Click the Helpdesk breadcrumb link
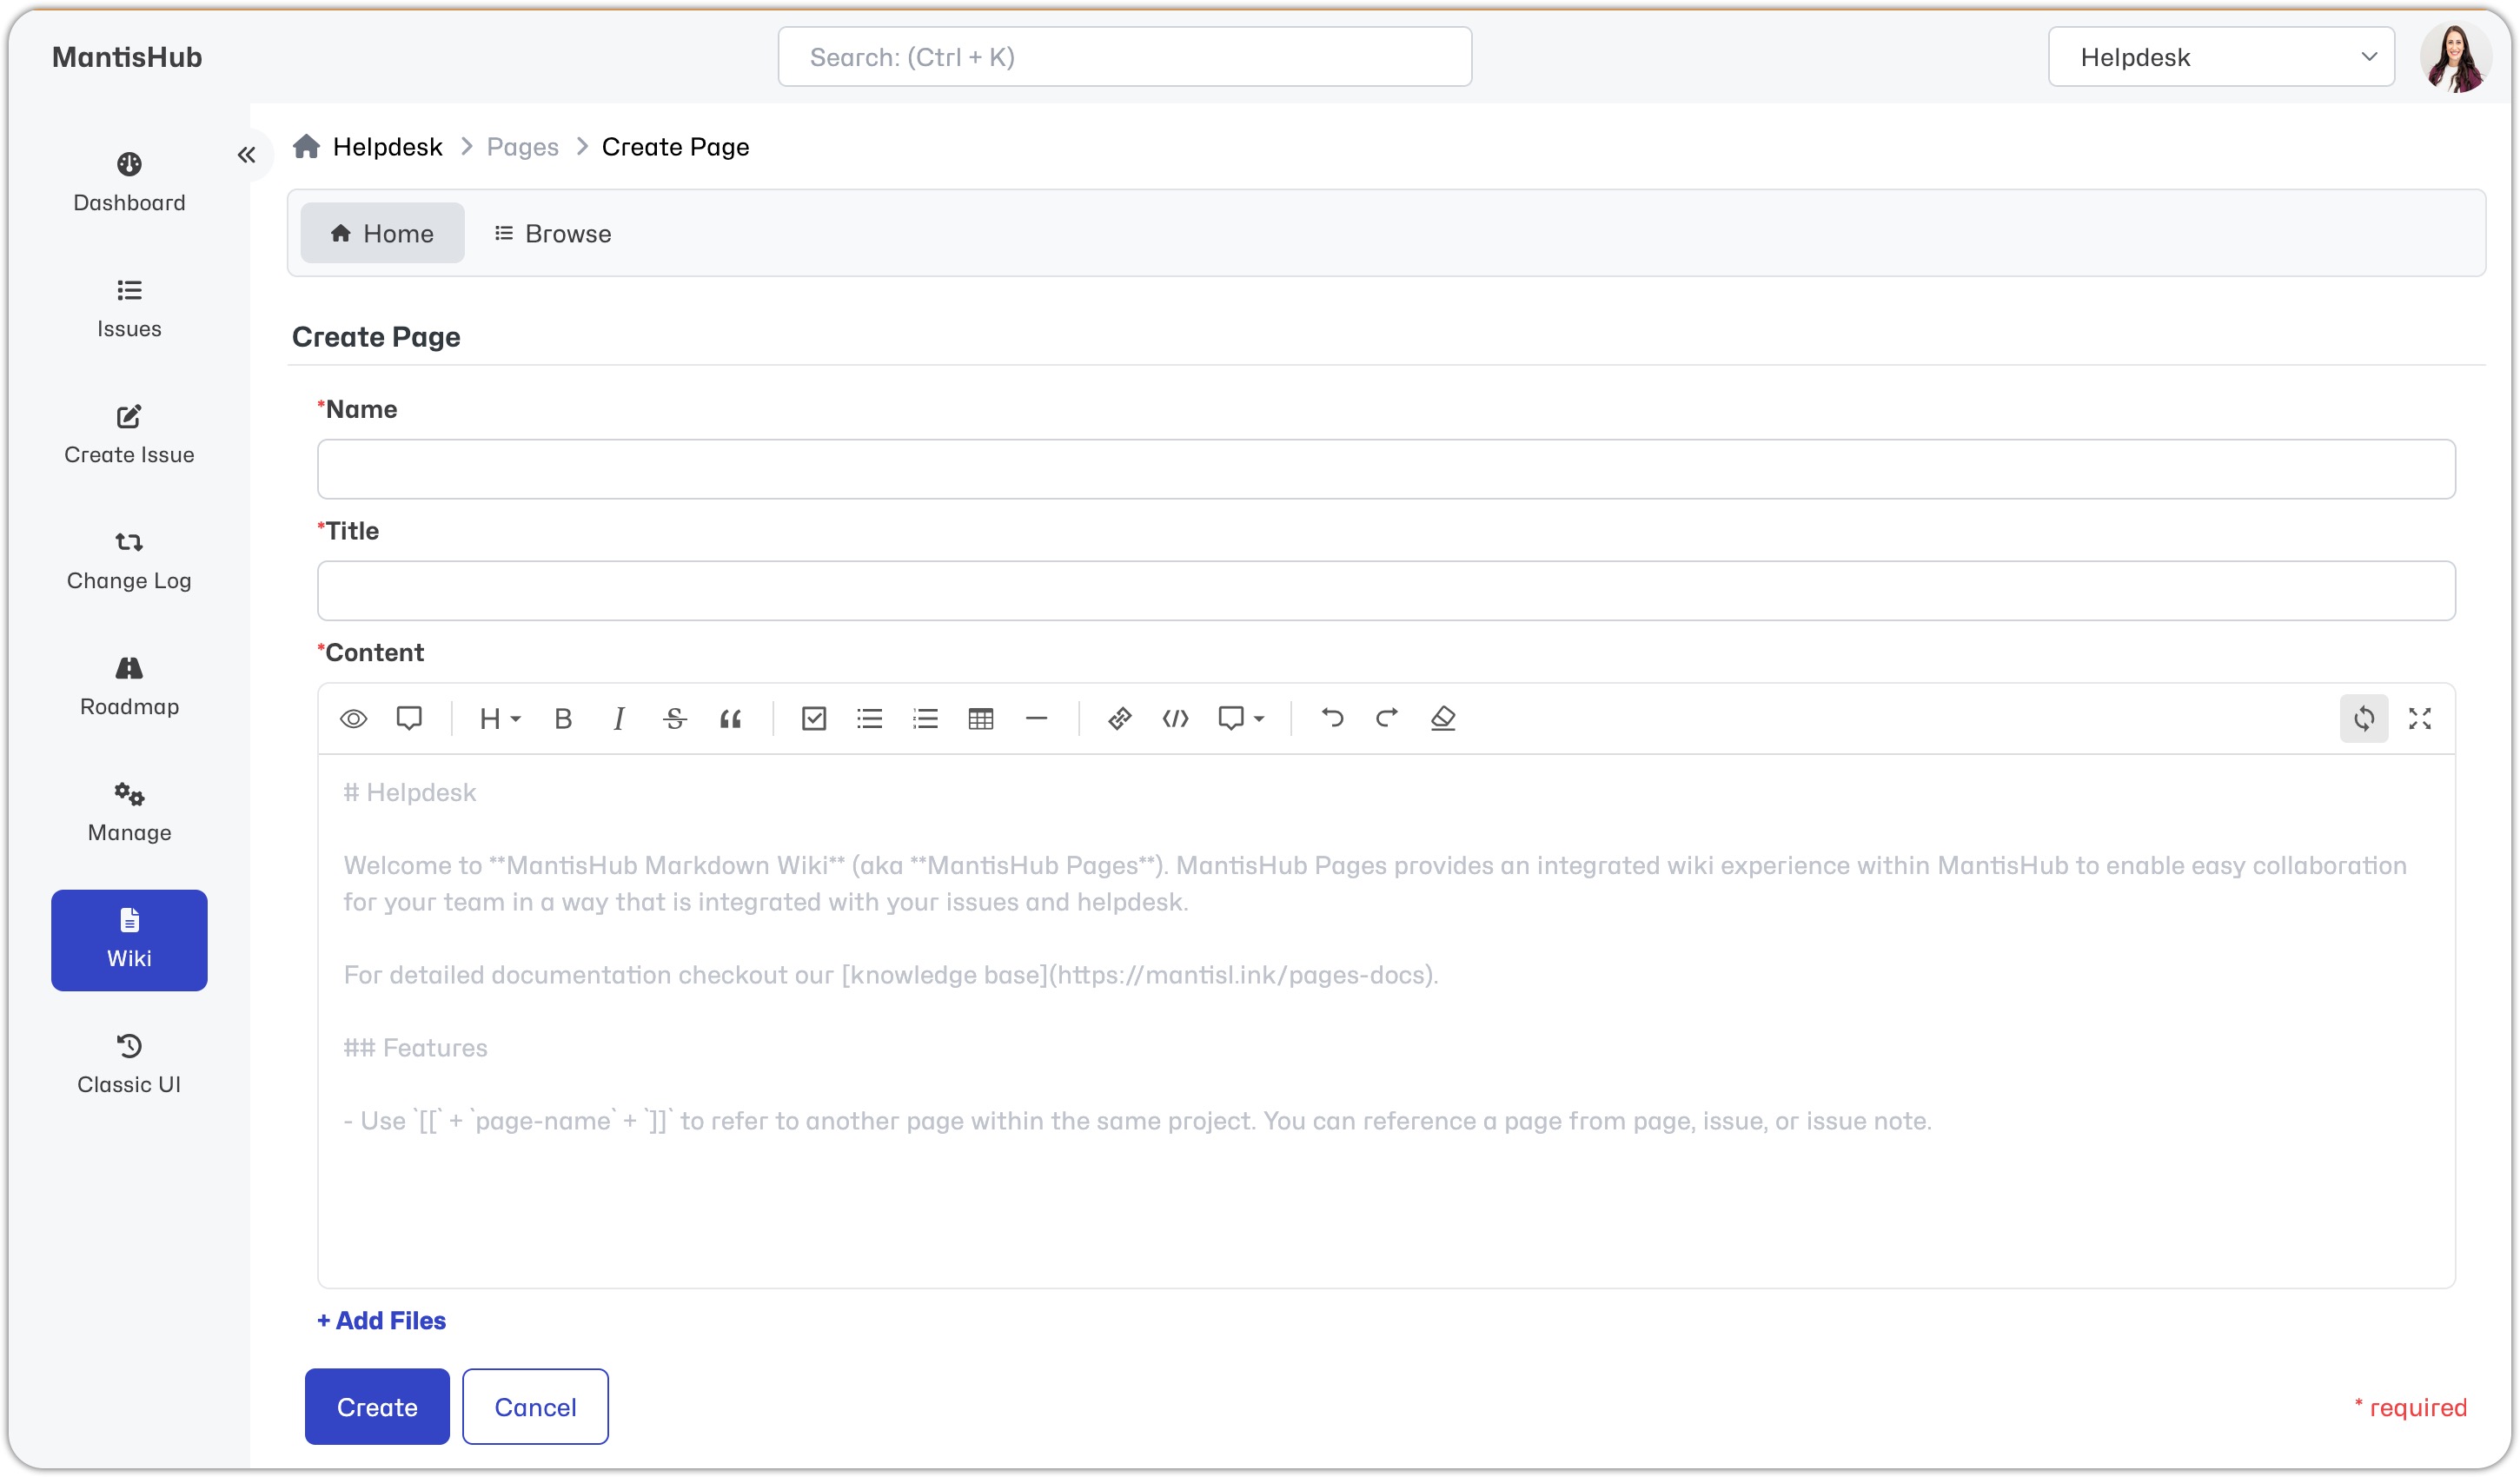 click(387, 147)
